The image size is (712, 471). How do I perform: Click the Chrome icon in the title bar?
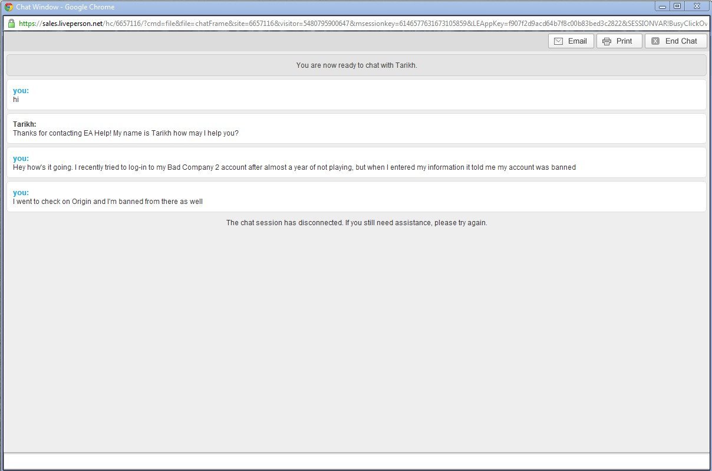(x=9, y=7)
